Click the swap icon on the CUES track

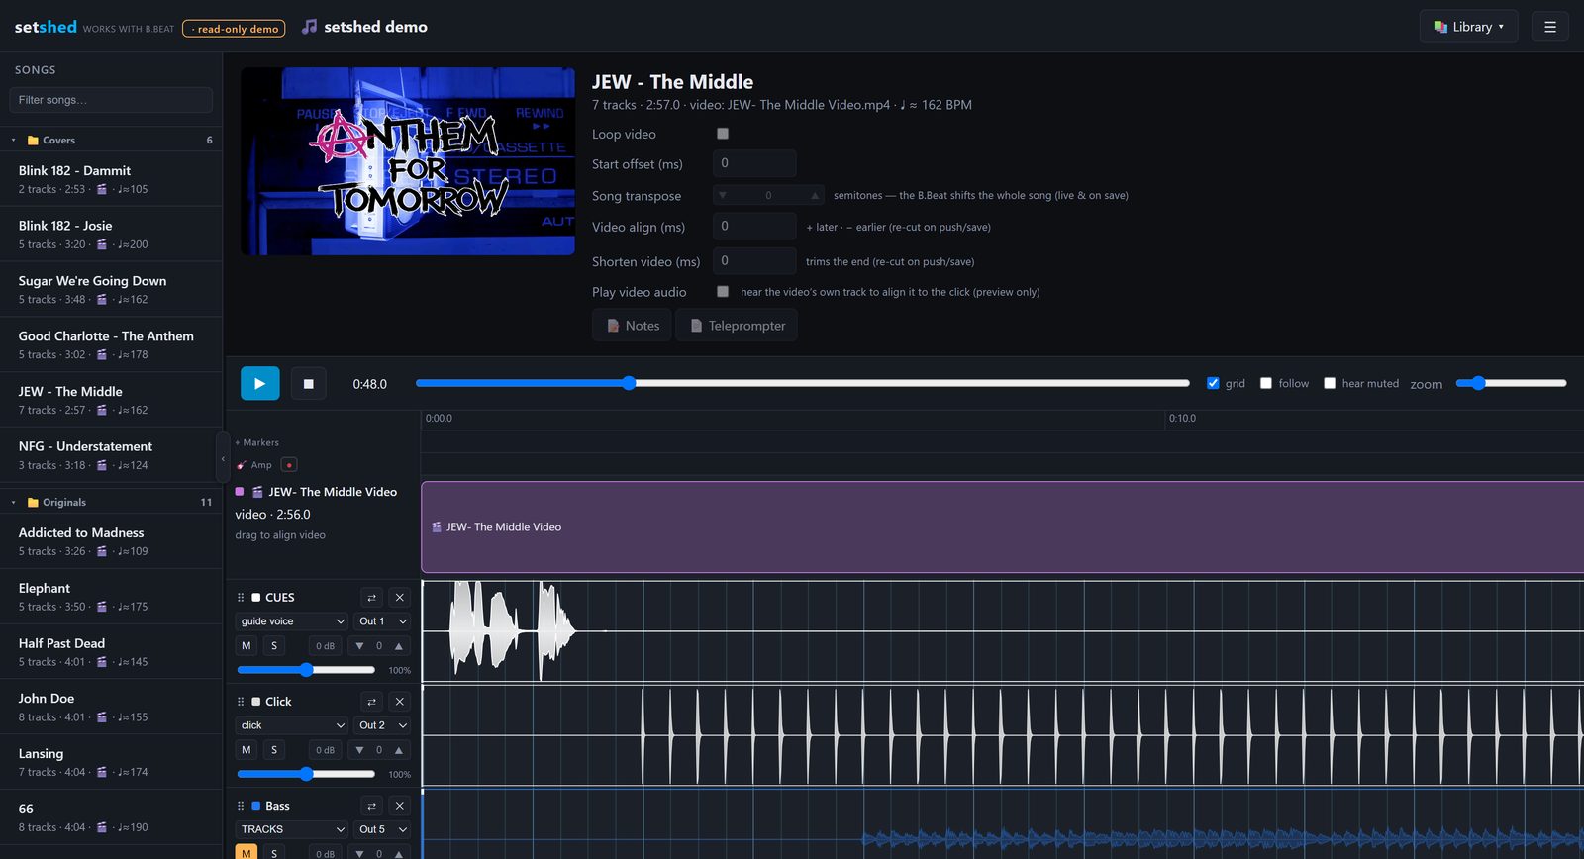(x=371, y=598)
